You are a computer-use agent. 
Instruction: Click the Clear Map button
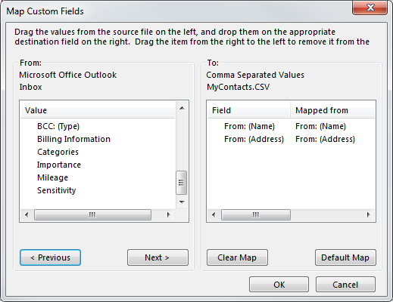[237, 257]
